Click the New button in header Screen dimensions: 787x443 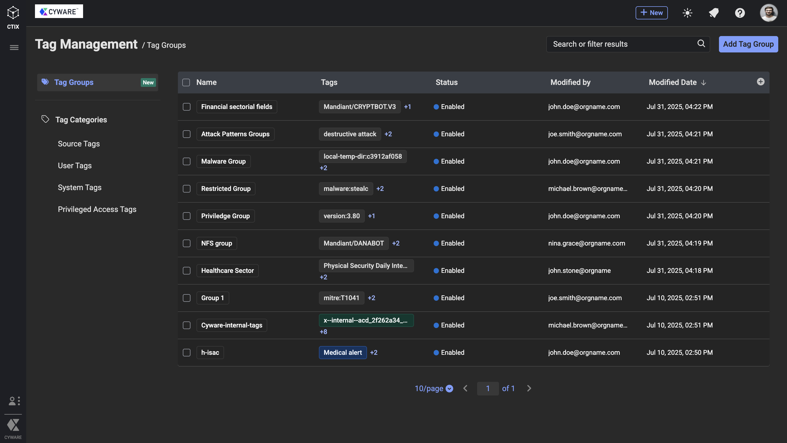tap(651, 13)
